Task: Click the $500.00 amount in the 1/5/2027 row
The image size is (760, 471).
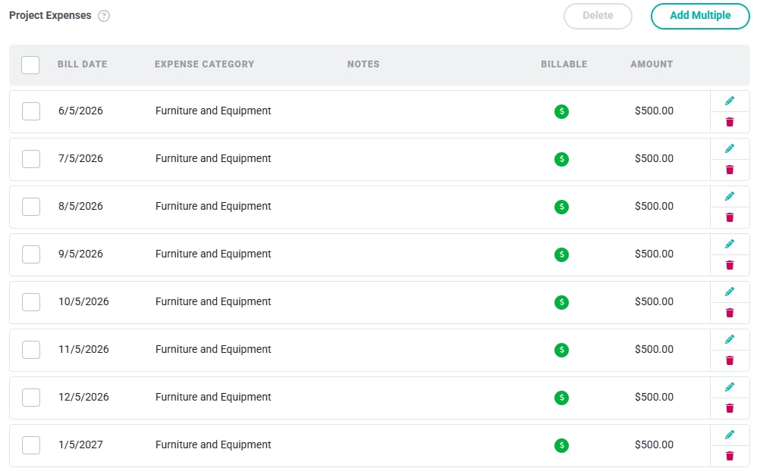Action: 654,444
